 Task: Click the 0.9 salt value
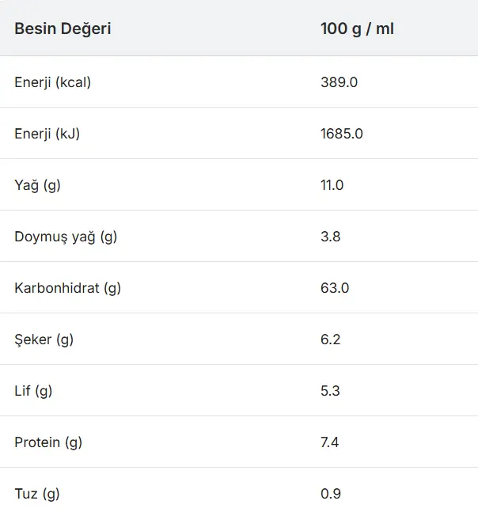(x=331, y=494)
